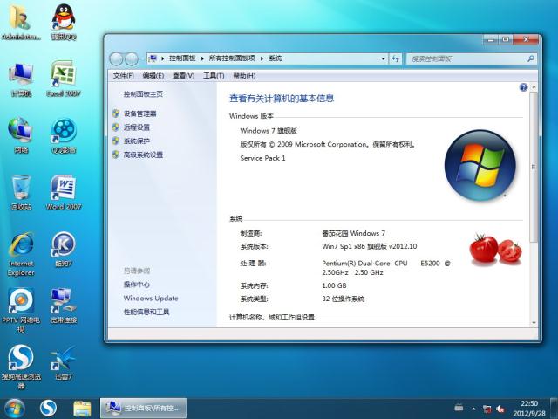Screen dimensions: 558x419
Task: Click the '1.00 GB' memory value
Action: click(x=334, y=285)
